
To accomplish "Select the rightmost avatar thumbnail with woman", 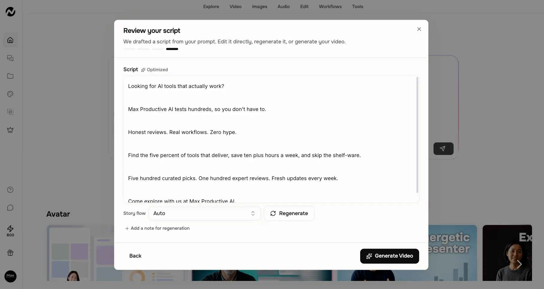I will (x=507, y=253).
